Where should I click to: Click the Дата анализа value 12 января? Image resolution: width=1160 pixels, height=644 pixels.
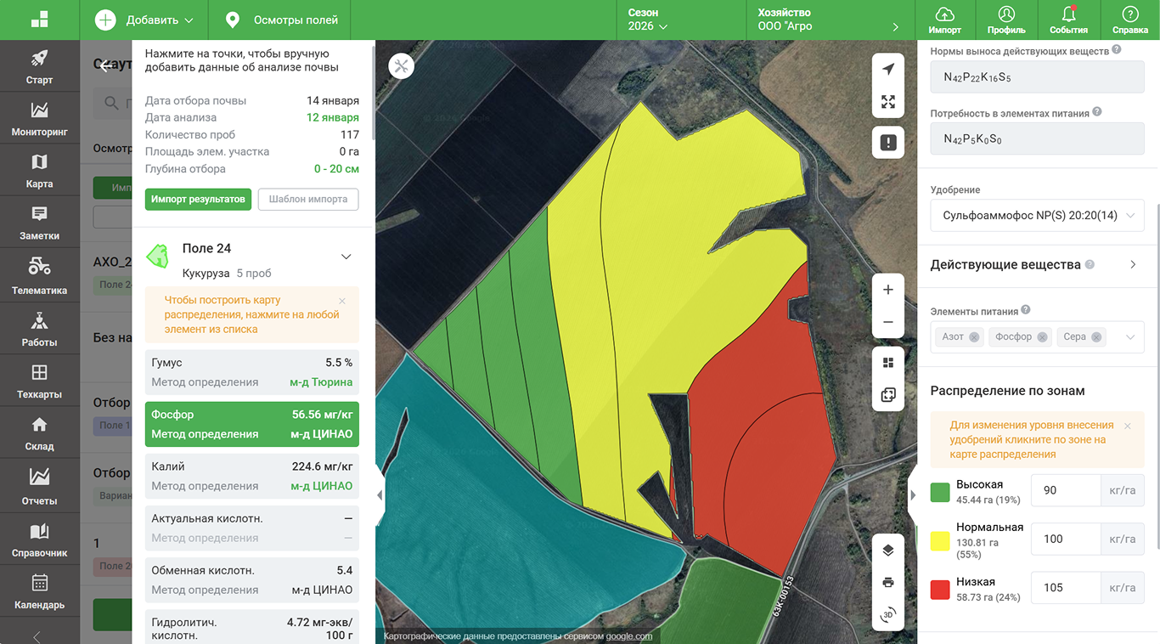(x=333, y=117)
